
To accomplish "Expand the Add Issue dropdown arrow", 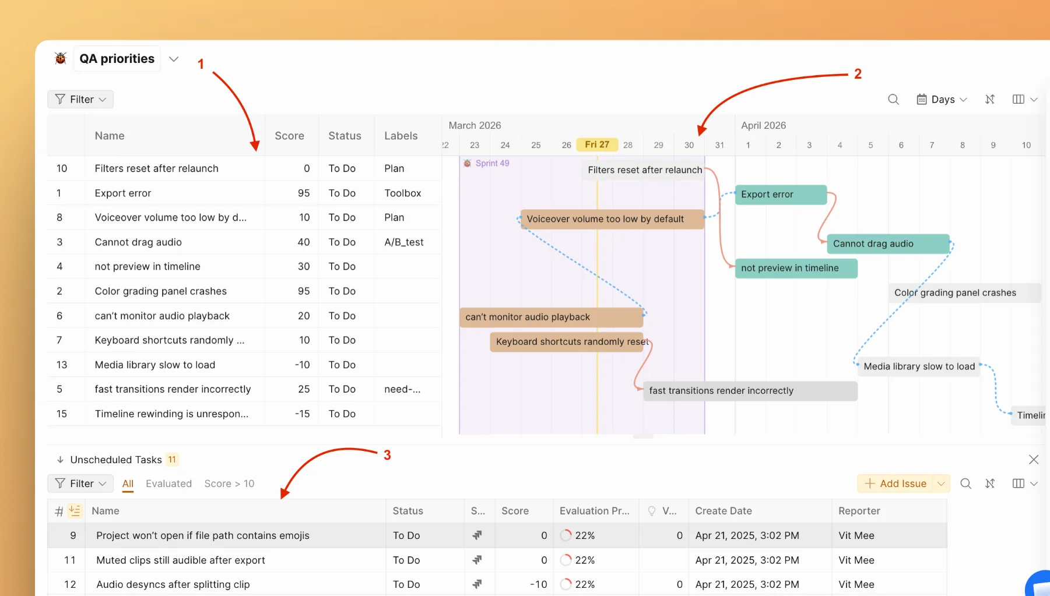I will pos(941,484).
